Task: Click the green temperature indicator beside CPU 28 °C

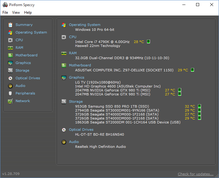Action: 148,41
